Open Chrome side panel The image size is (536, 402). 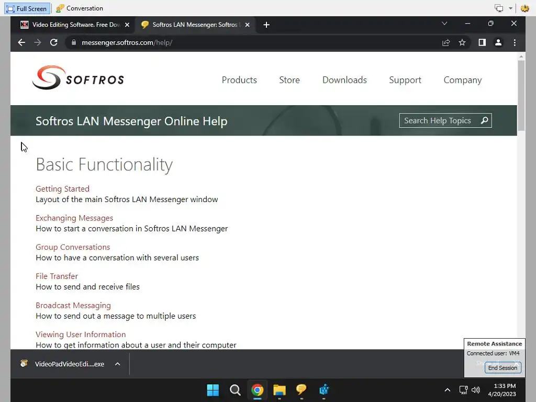coord(482,42)
